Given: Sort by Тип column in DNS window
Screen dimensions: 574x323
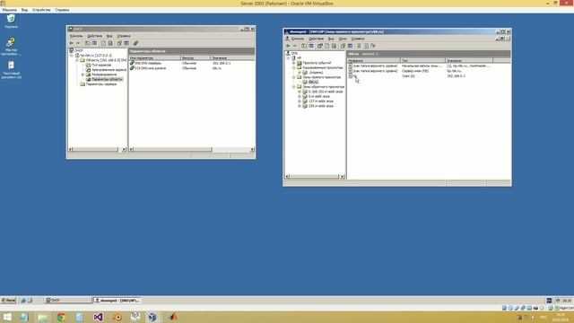Looking at the screenshot, I should click(422, 60).
